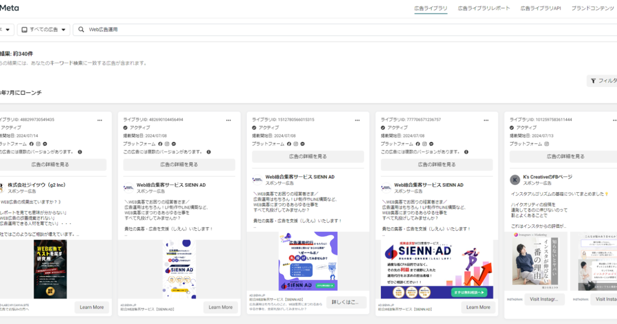Viewport: 617px width, 324px height.
Task: Open the ブランドコンテンツ tab
Action: click(x=594, y=9)
